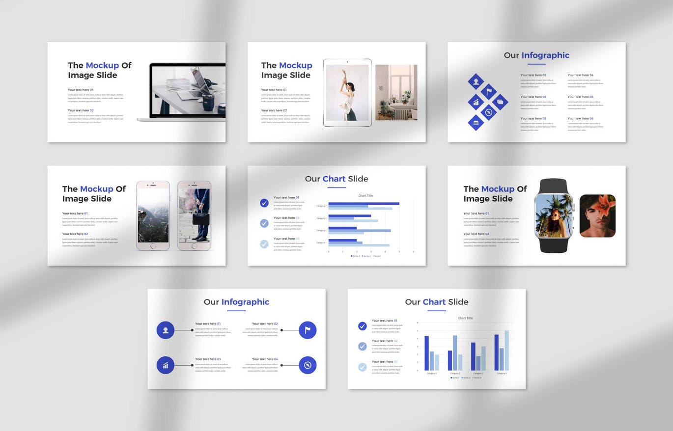Click the diamond-shaped compass icon

point(488,112)
